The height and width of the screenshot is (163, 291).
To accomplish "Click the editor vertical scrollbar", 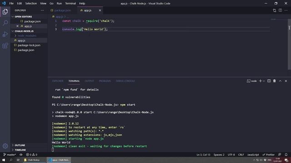I will tap(289, 44).
